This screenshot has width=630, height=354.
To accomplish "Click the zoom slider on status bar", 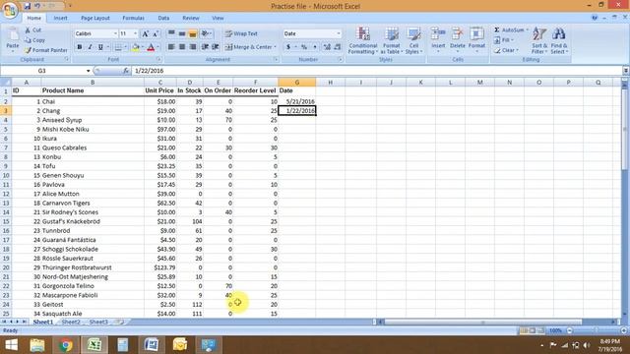I will pyautogui.click(x=597, y=330).
